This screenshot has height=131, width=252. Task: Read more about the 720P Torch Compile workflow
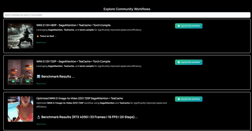click(41, 84)
